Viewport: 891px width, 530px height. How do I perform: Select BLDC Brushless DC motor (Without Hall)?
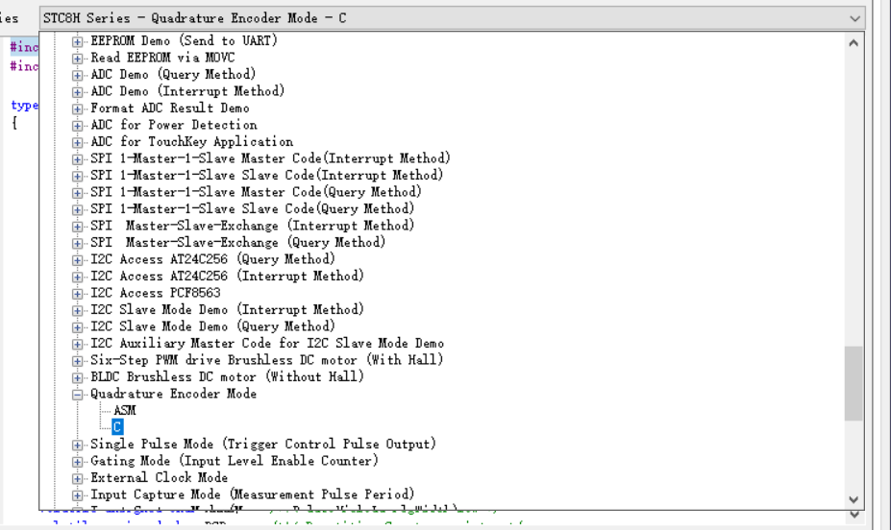click(227, 376)
